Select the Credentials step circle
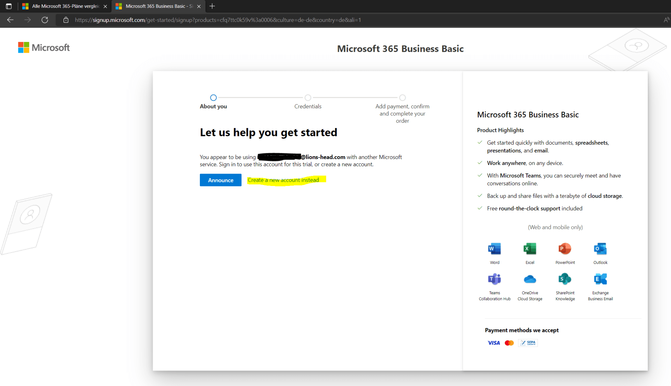 308,98
